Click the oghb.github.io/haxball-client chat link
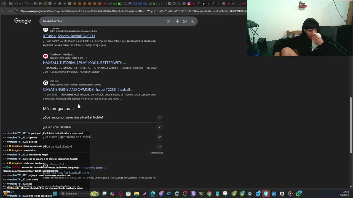Image resolution: width=353 pixels, height=198 pixels. coord(47,133)
